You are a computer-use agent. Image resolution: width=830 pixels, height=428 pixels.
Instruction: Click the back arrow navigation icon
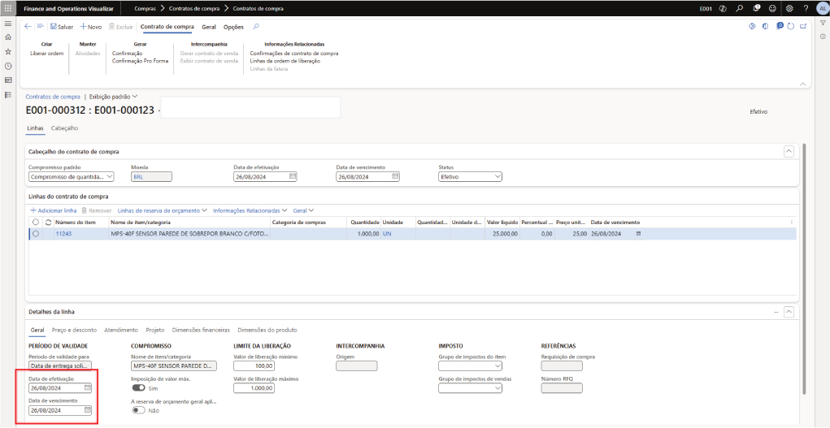[28, 26]
